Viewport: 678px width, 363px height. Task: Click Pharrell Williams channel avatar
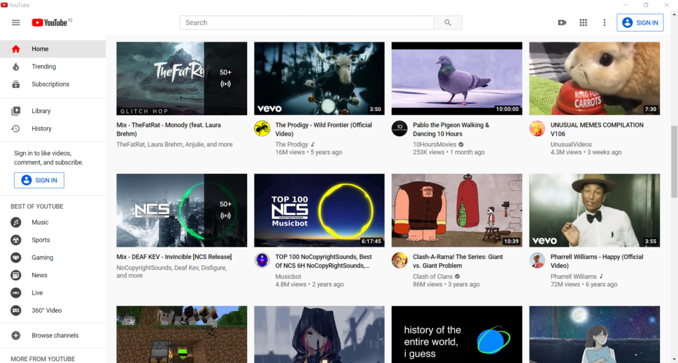537,261
